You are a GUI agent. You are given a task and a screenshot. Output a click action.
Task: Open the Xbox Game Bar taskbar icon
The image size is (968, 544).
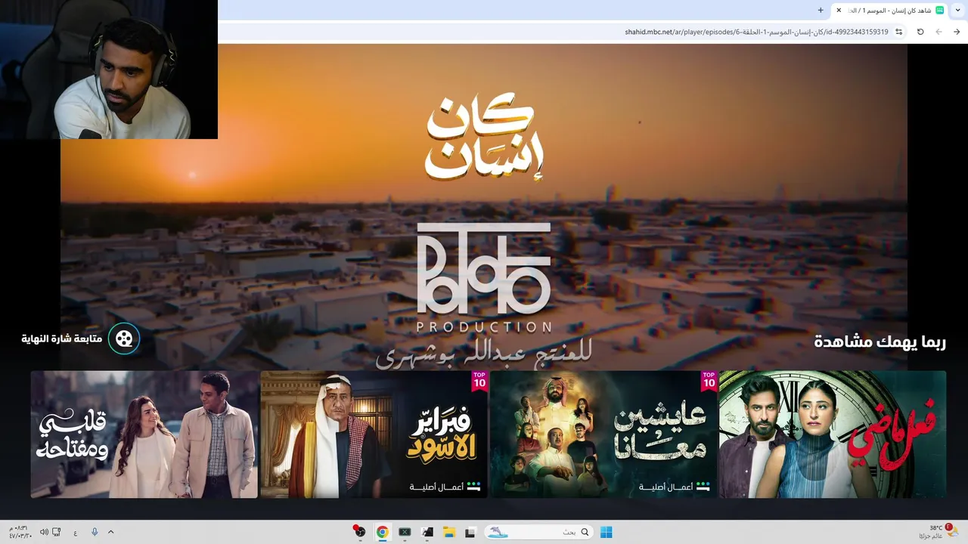405,532
